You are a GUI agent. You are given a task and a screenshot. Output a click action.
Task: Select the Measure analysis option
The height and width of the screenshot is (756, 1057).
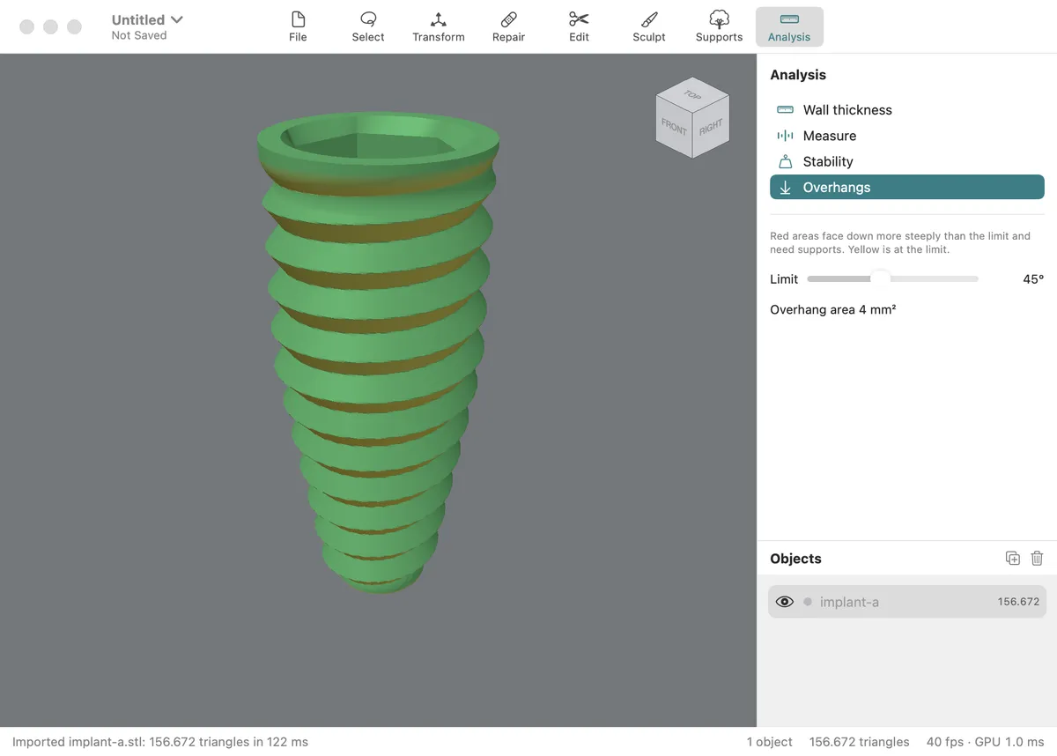tap(907, 136)
